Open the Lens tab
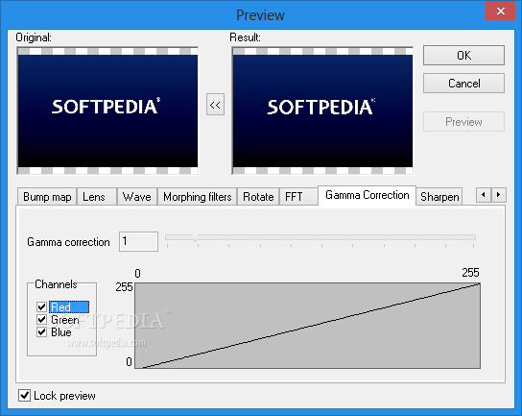The width and height of the screenshot is (522, 416). point(97,197)
